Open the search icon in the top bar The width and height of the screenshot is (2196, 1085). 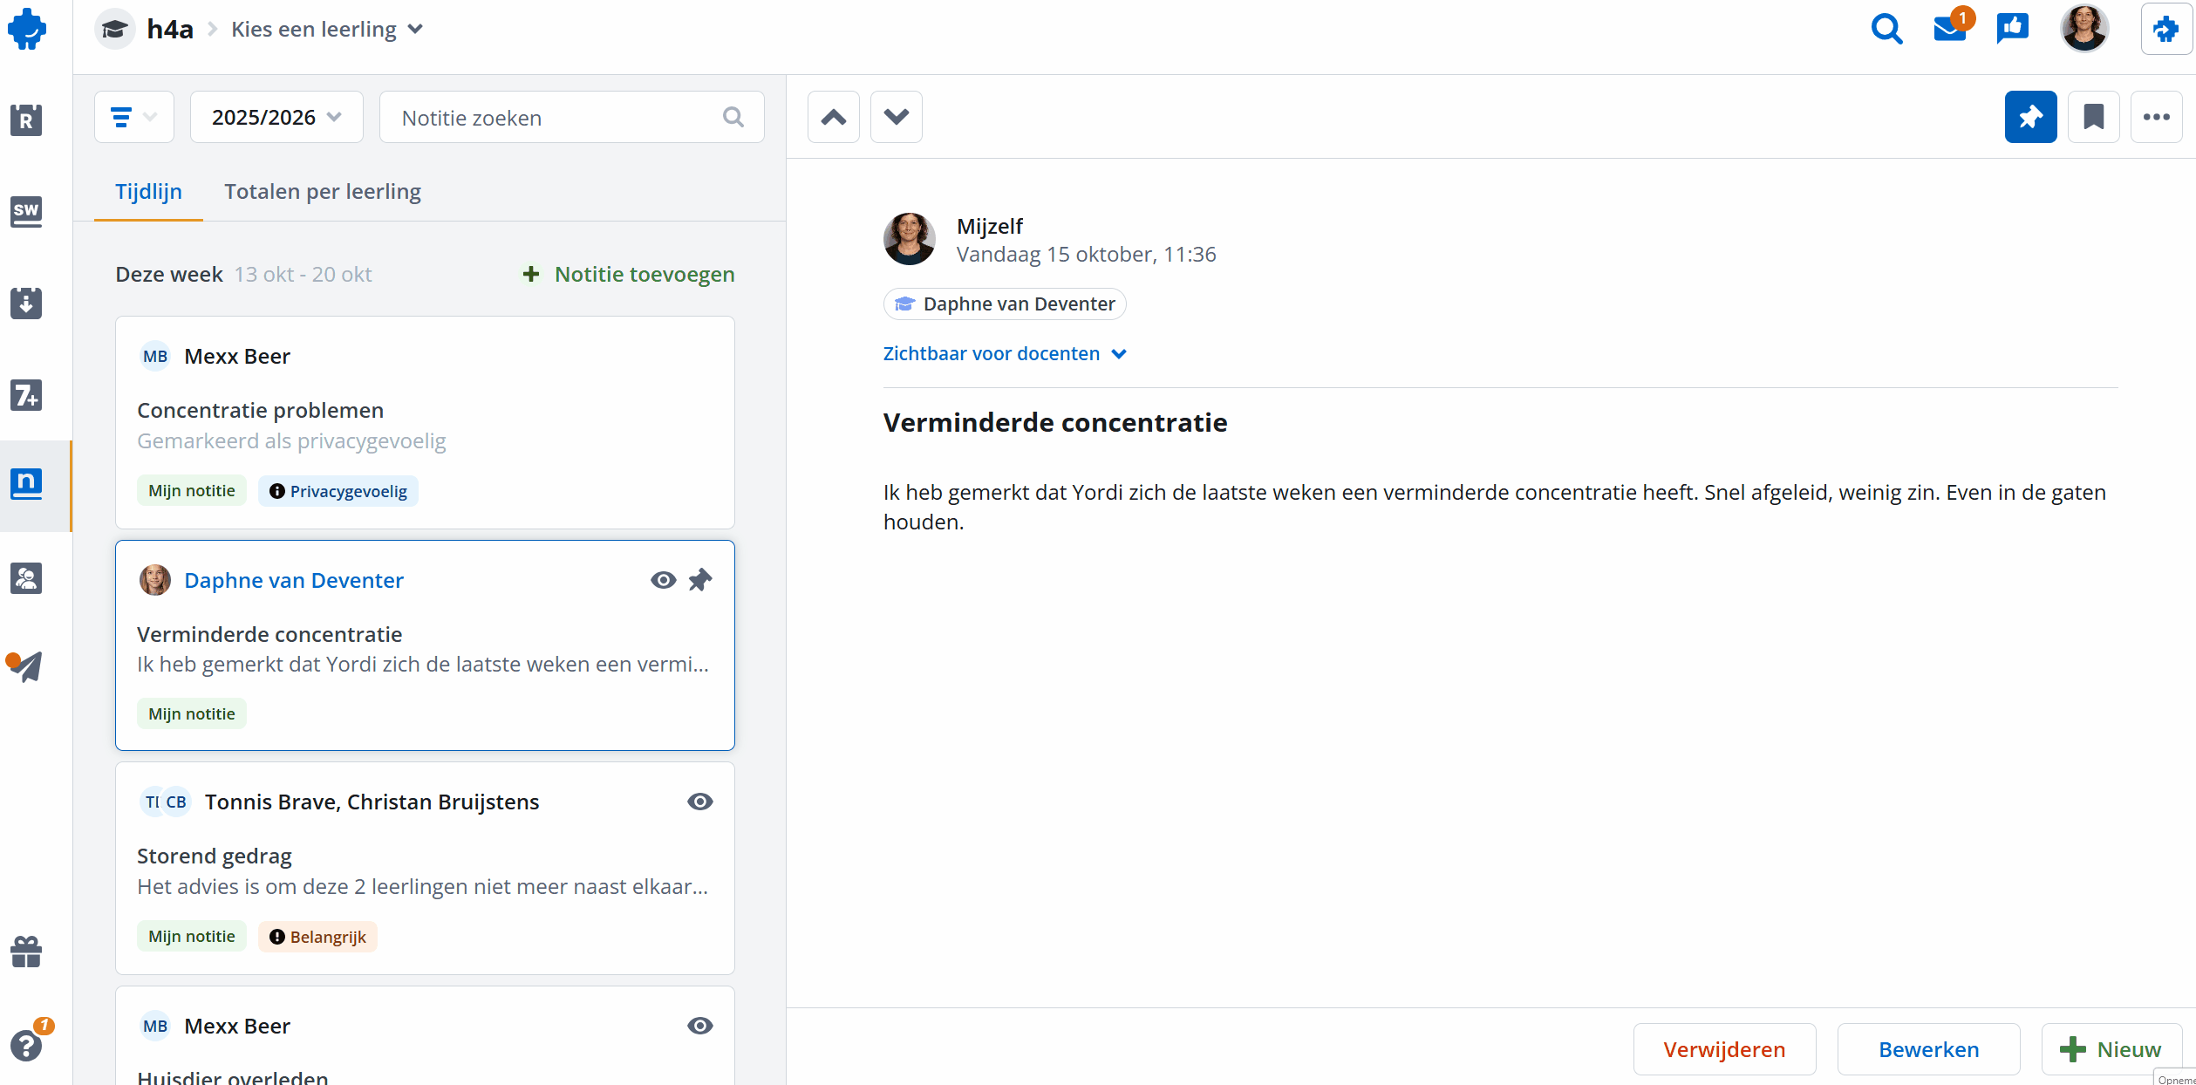point(1886,28)
